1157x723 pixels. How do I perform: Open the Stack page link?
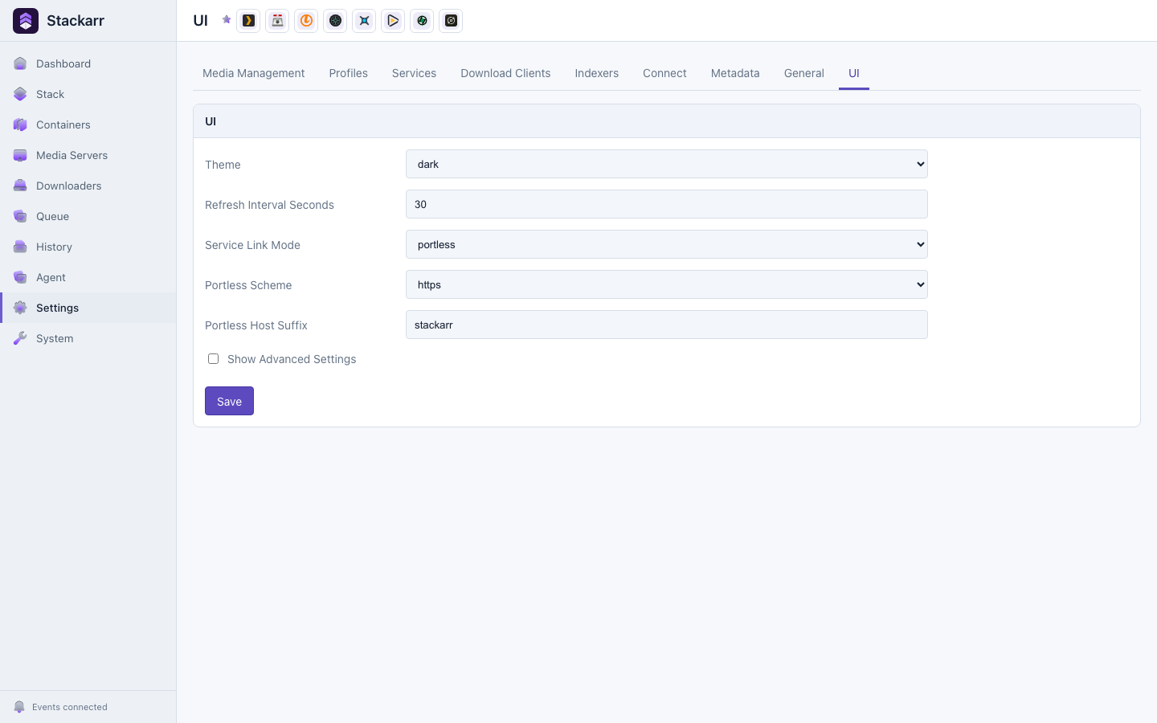pos(88,94)
